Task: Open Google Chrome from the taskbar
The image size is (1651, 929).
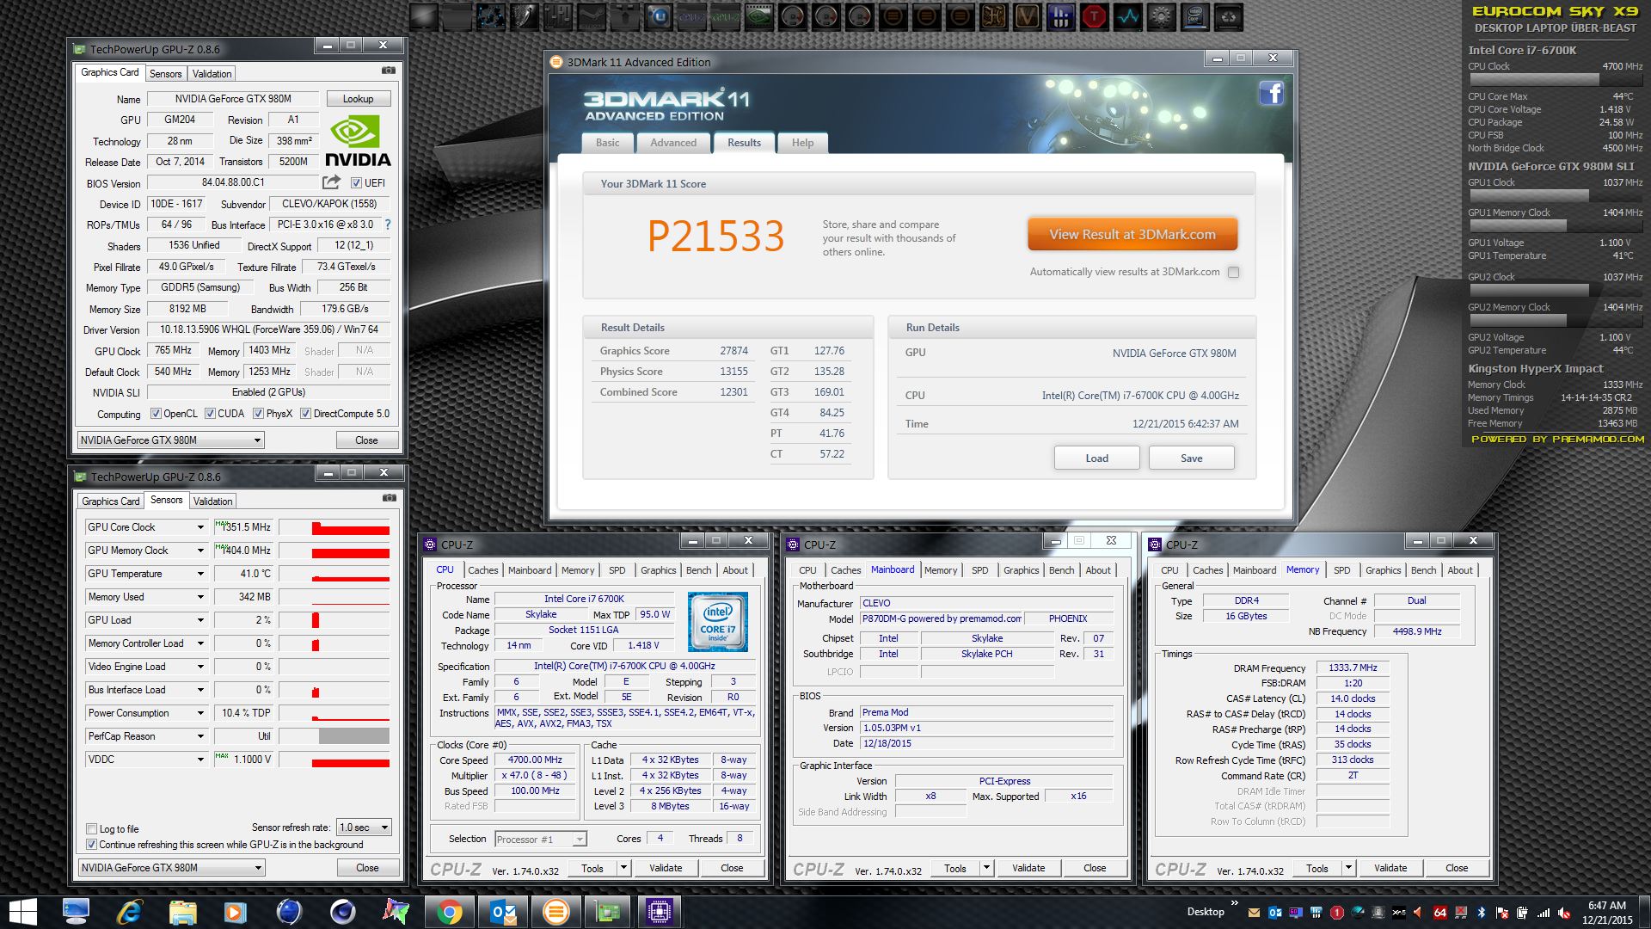Action: tap(449, 911)
